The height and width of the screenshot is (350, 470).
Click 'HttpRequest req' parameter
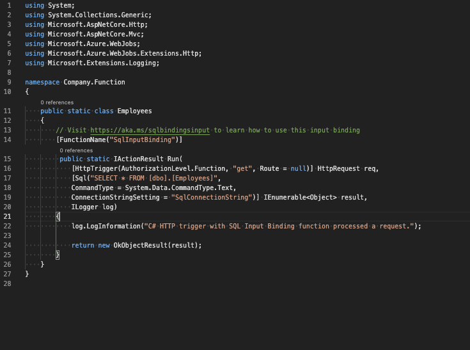(346, 168)
